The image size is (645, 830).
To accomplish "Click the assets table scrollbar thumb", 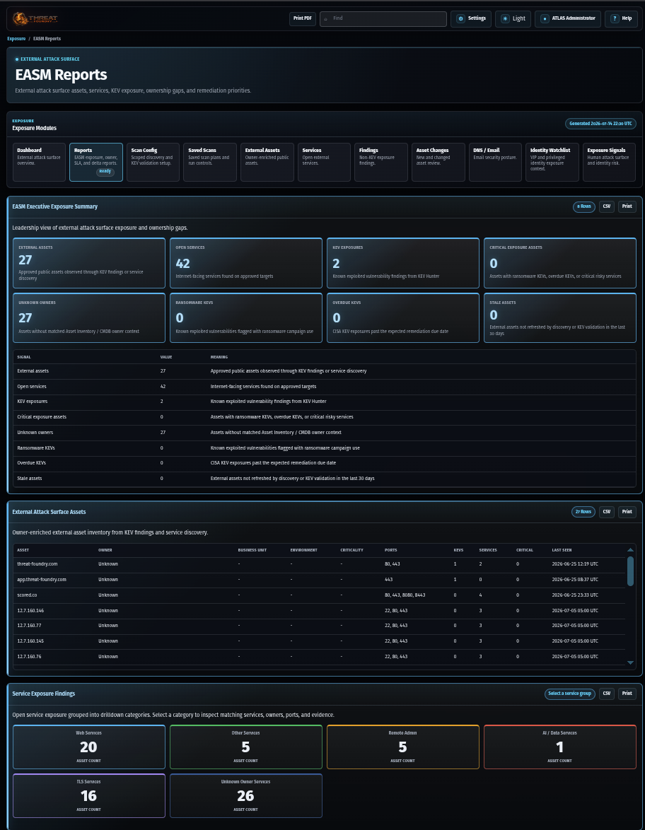I will point(630,571).
